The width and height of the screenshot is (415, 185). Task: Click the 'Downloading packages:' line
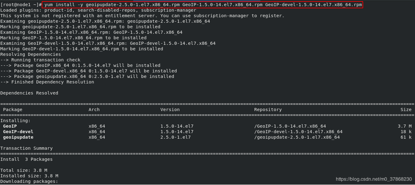(29, 181)
